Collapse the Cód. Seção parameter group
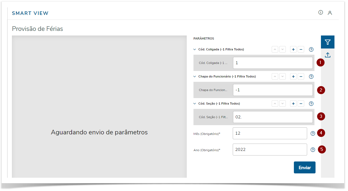 195,104
